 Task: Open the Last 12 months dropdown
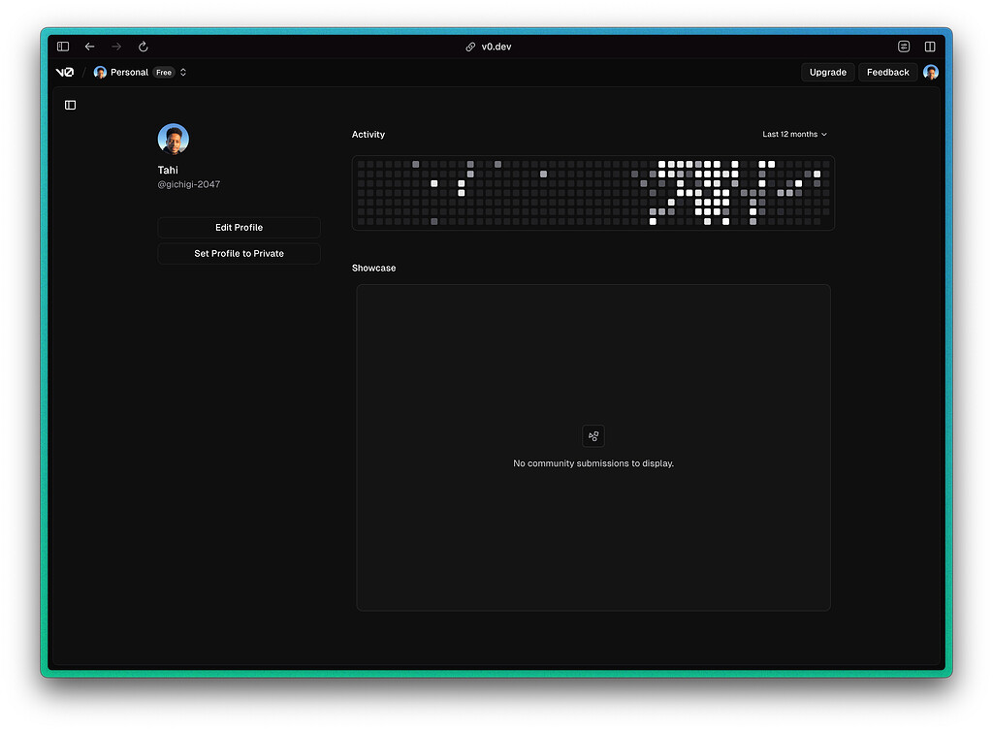point(793,134)
